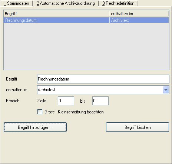
Task: Click the 'enthalten im' form label
Action: 17,90
